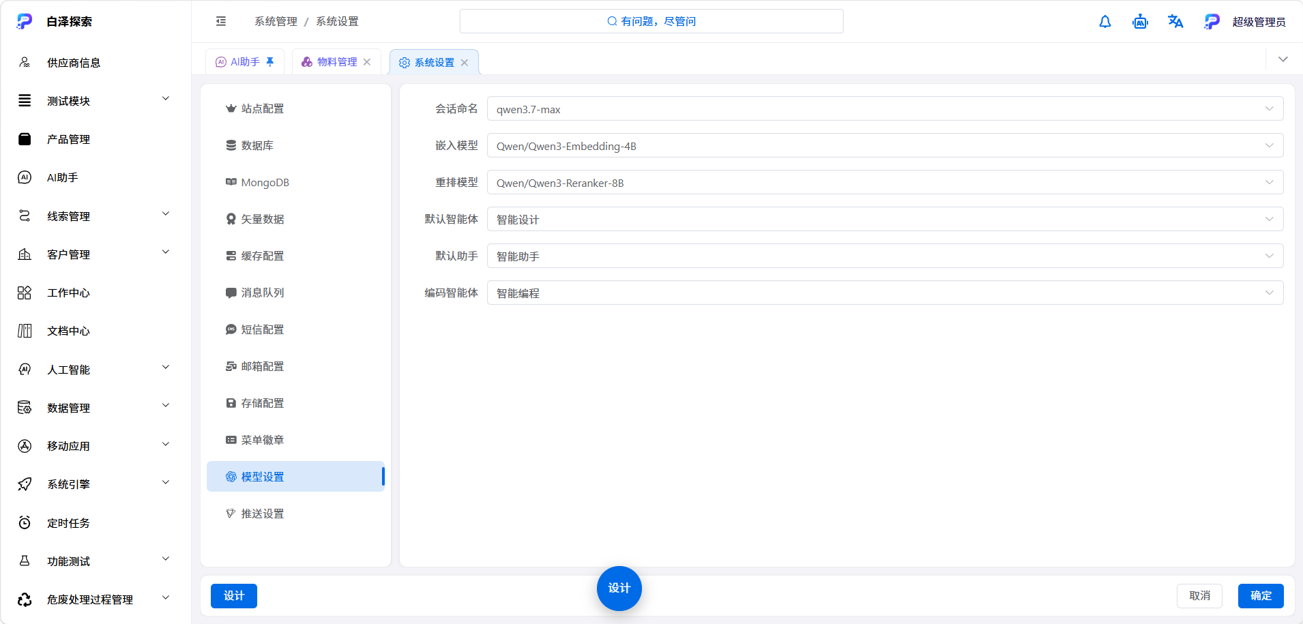Click the pin icon on AI助手 tab
Image resolution: width=1303 pixels, height=624 pixels.
pos(270,62)
